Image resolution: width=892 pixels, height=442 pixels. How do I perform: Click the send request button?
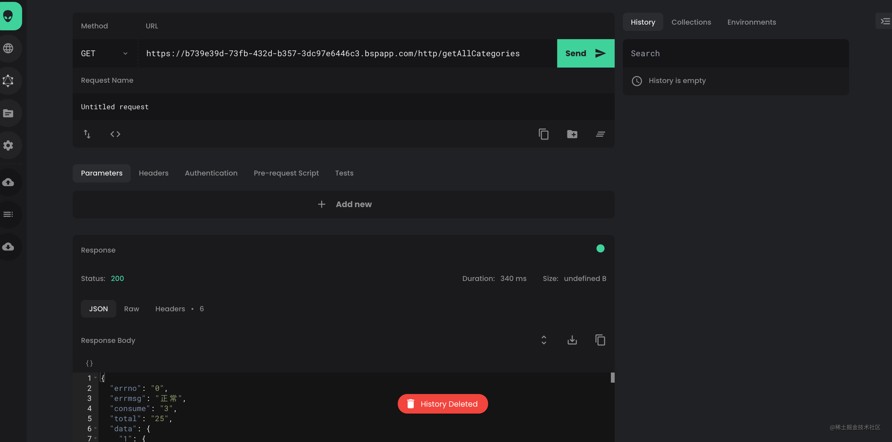[585, 53]
